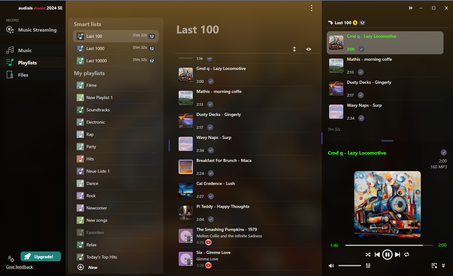Click the Rock playlist icon
Screen dimensions: 453x276
(80, 196)
